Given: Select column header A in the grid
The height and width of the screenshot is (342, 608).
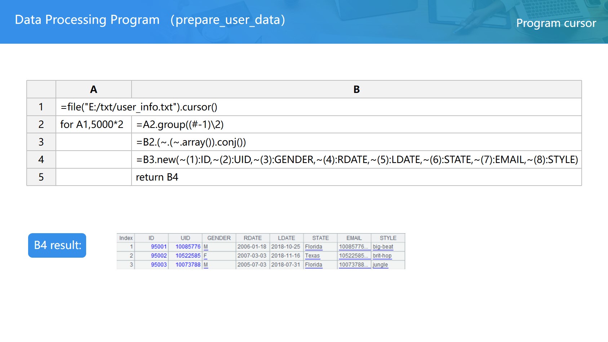Looking at the screenshot, I should 93,89.
